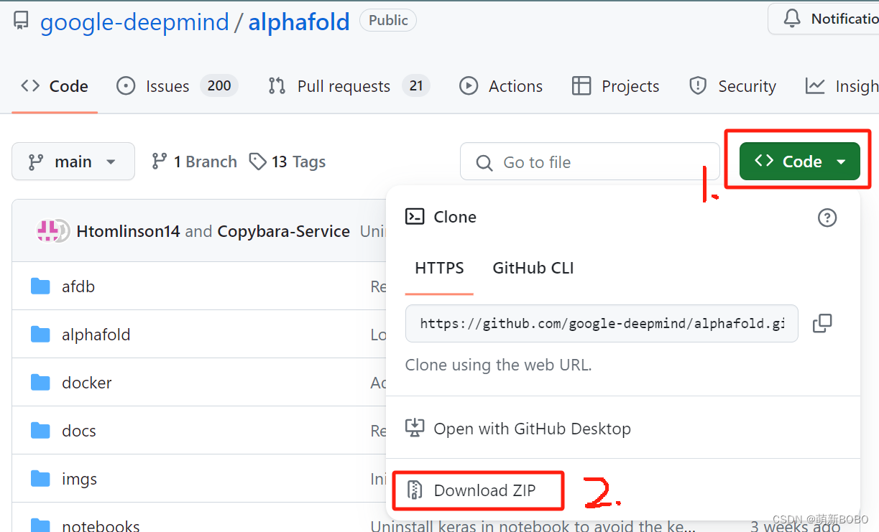Viewport: 879px width, 532px height.
Task: Click the clone URL text field
Action: [x=602, y=323]
